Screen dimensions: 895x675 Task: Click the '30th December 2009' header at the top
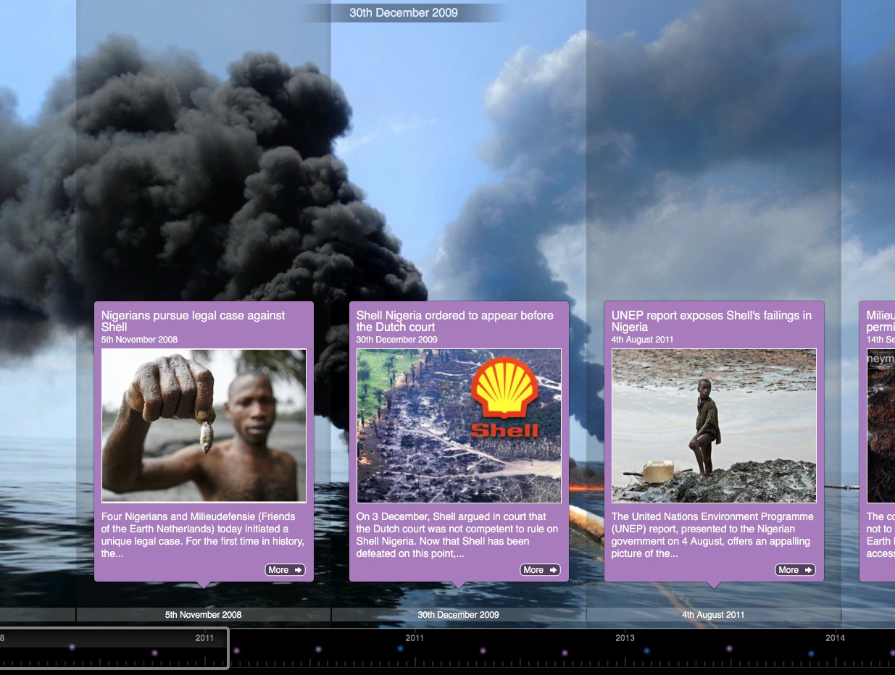[x=404, y=12]
